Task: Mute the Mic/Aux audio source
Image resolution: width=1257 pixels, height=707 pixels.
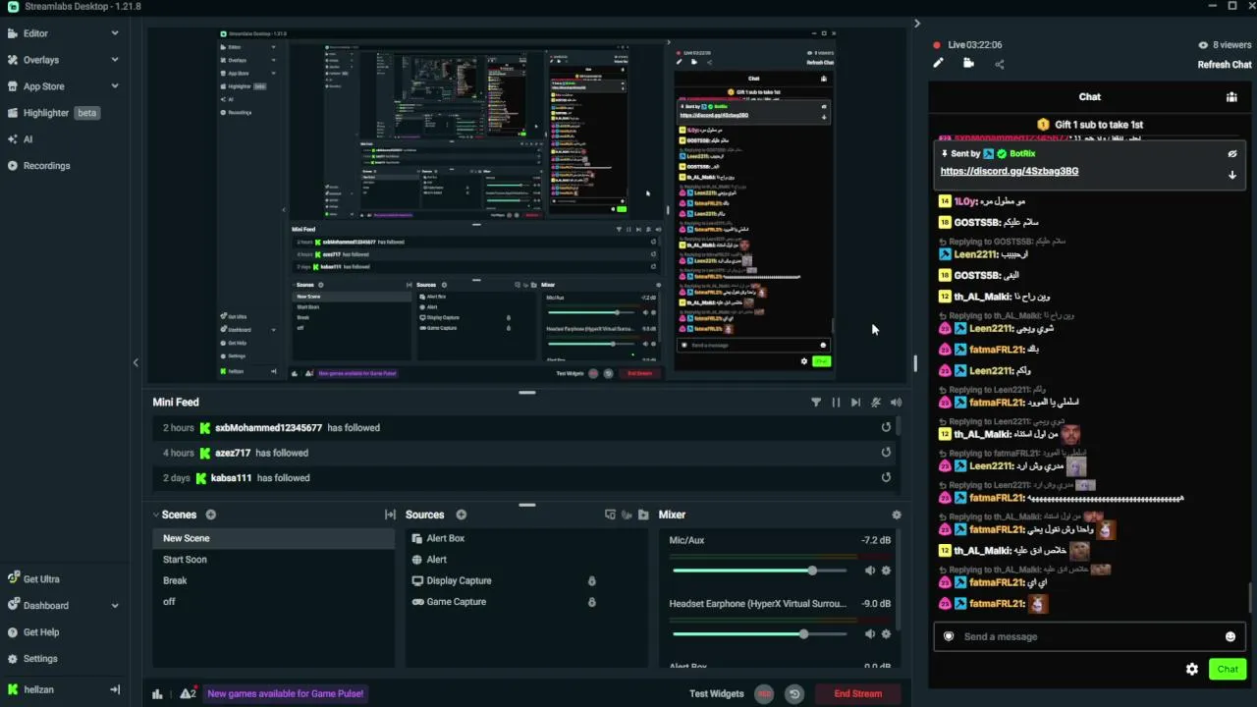Action: [x=869, y=571]
